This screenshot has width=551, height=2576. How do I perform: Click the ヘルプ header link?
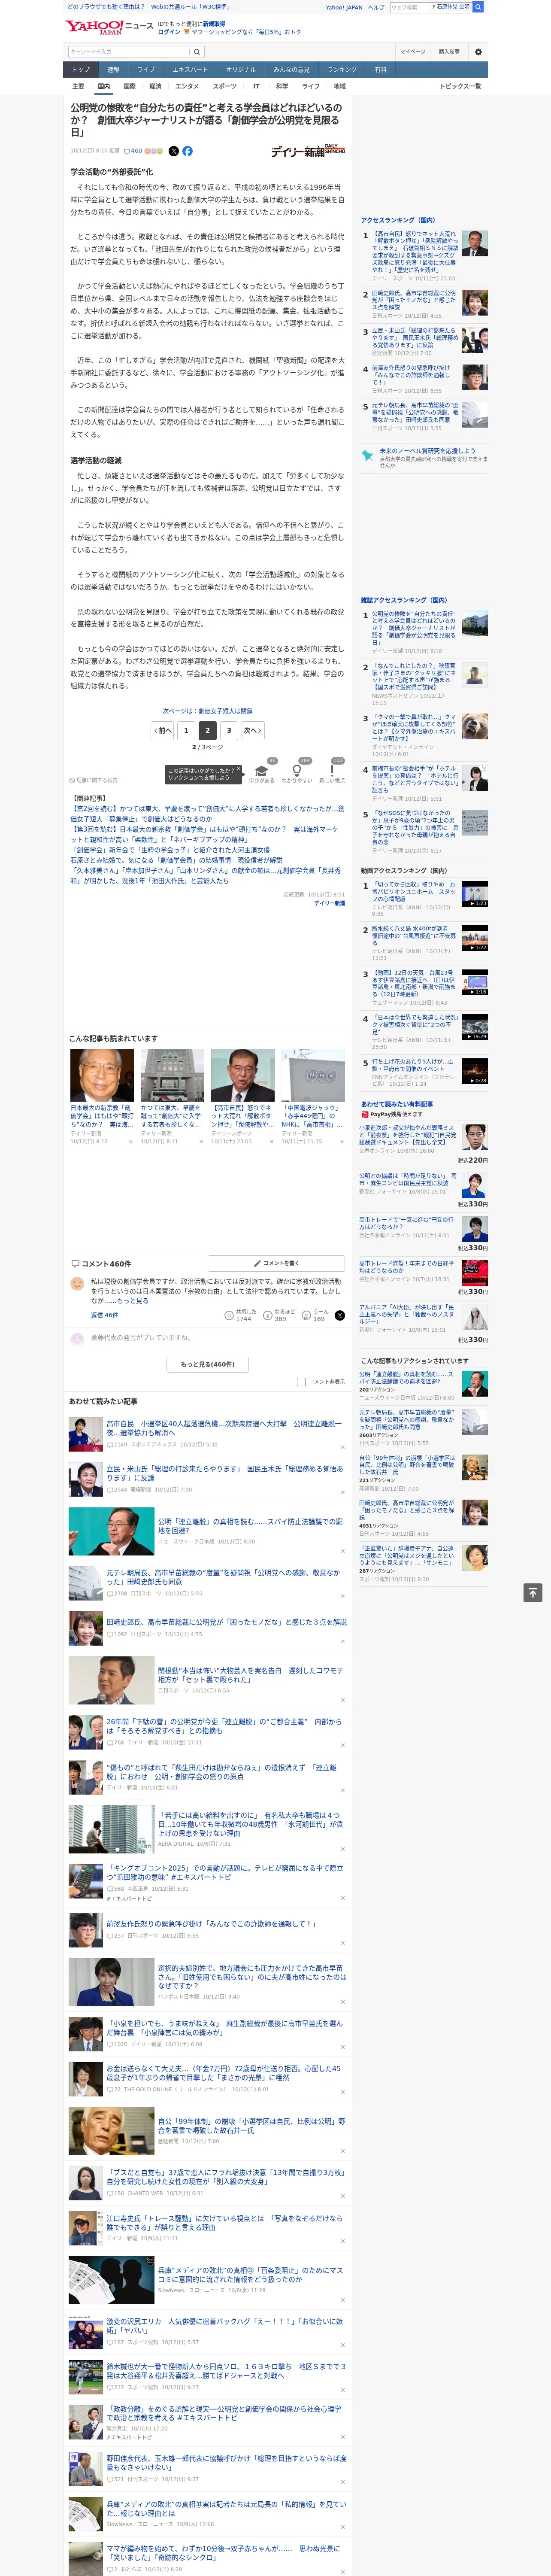[376, 7]
